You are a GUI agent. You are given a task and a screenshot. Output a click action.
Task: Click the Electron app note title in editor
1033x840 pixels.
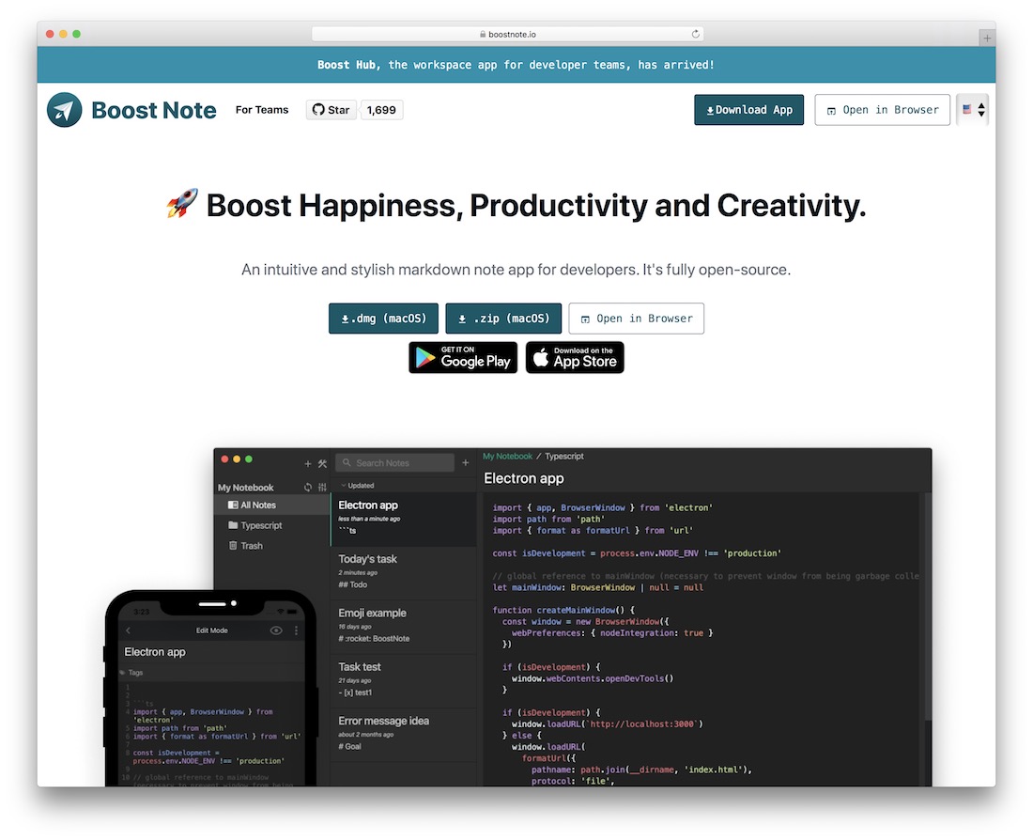click(x=524, y=478)
